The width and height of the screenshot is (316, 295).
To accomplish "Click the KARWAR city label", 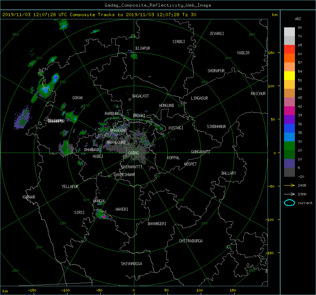I will [29, 197].
